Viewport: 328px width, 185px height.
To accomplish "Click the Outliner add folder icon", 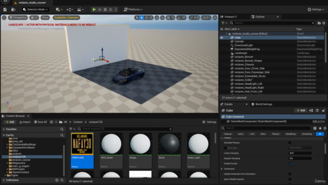I will (x=319, y=23).
